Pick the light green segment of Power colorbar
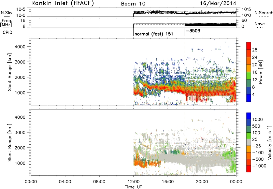This screenshot has height=189, width=273. (249, 76)
